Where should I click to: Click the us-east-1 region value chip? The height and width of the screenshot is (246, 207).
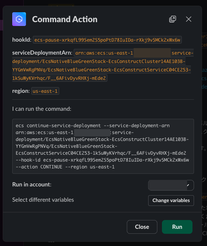point(45,91)
